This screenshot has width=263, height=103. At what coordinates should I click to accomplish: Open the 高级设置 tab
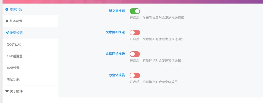coord(30,68)
